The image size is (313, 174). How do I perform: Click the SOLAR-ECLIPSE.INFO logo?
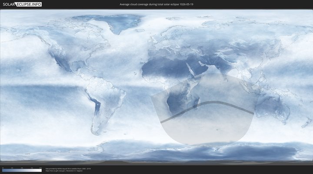pos(22,4)
